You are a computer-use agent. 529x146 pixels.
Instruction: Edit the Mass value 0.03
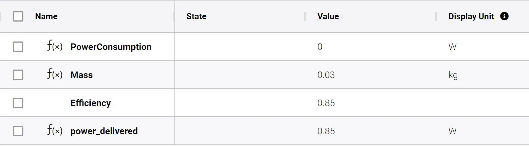click(326, 75)
